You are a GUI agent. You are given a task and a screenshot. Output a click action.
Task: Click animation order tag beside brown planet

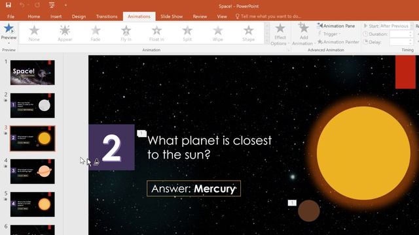(292, 203)
